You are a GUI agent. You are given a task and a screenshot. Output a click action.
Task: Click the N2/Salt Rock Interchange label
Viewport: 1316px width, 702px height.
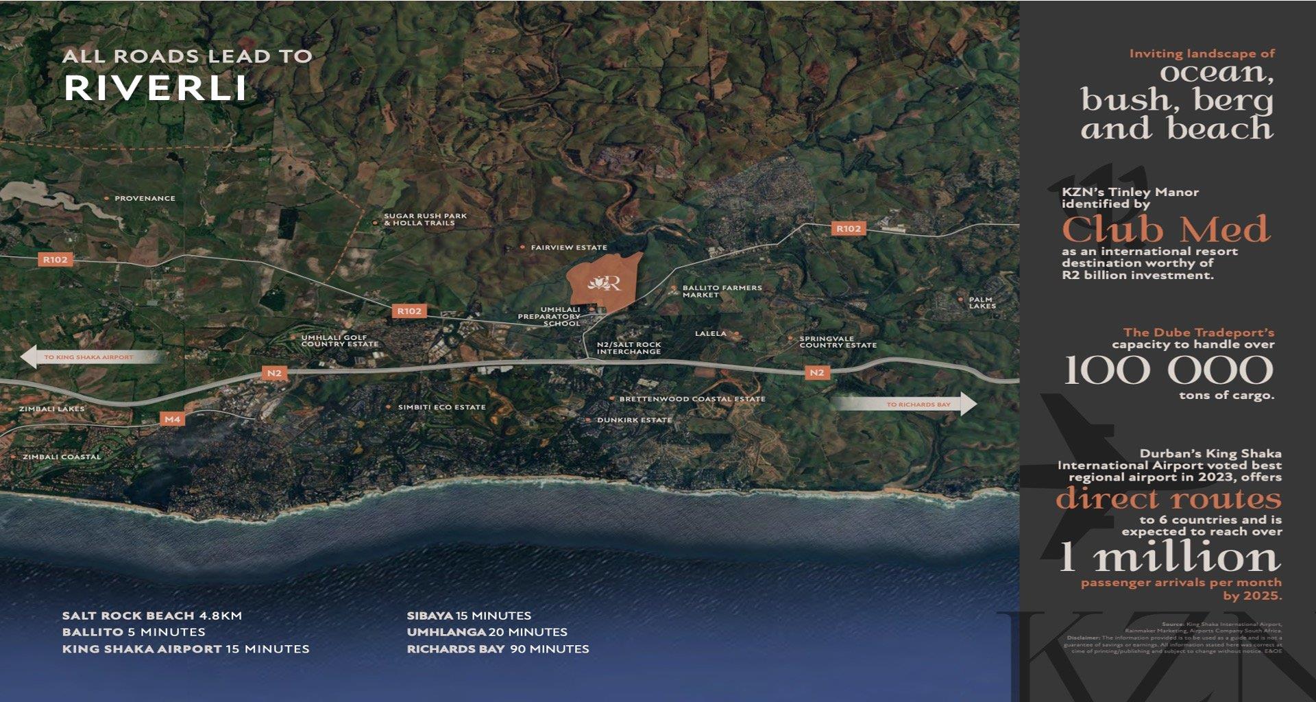629,348
